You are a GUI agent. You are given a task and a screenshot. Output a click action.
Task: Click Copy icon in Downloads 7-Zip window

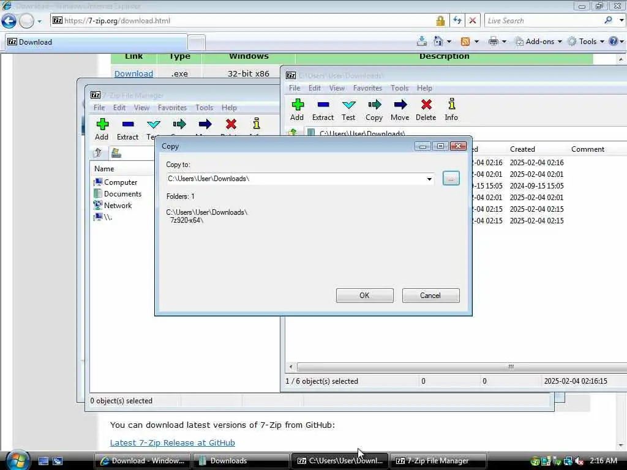pos(375,105)
